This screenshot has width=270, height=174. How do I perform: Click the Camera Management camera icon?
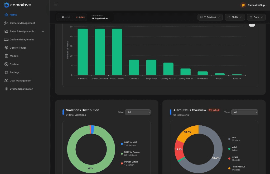pyautogui.click(x=6, y=23)
